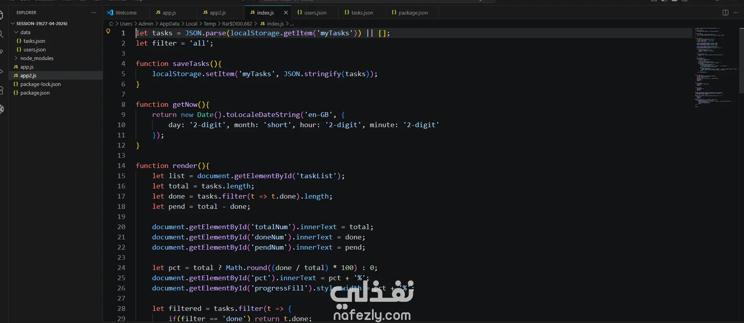Click the getElementById('totalNum') line

pos(263,227)
